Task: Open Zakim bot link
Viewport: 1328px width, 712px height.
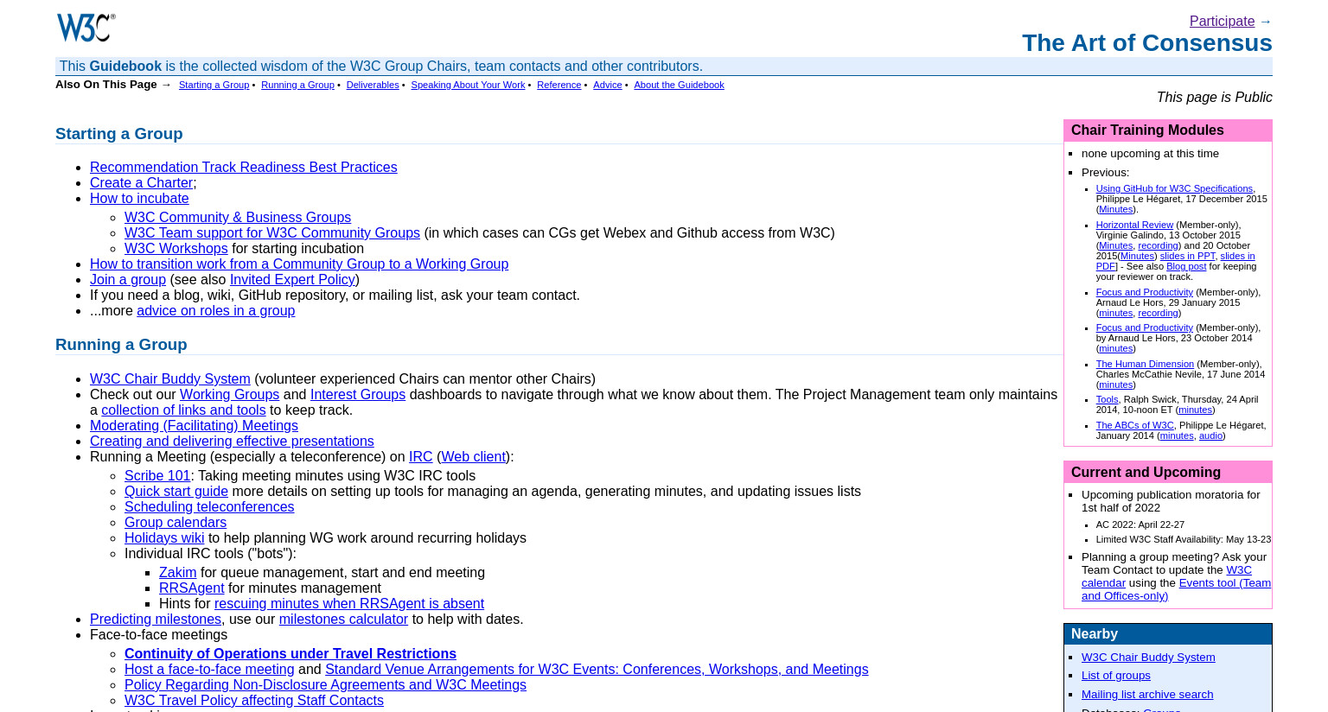Action: [178, 573]
